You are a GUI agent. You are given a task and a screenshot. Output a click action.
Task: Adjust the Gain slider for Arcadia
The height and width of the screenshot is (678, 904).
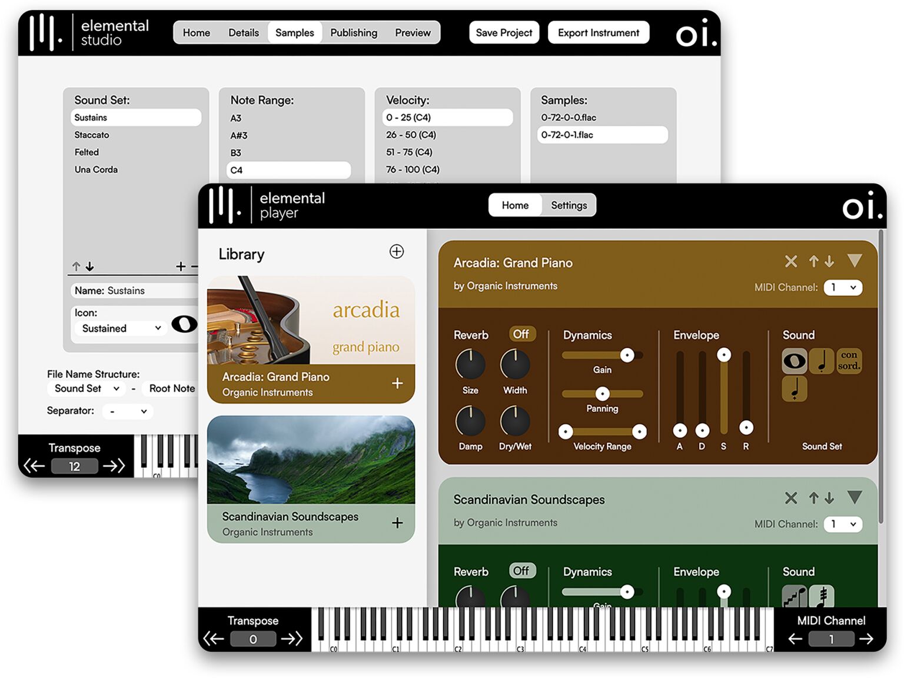pos(627,355)
